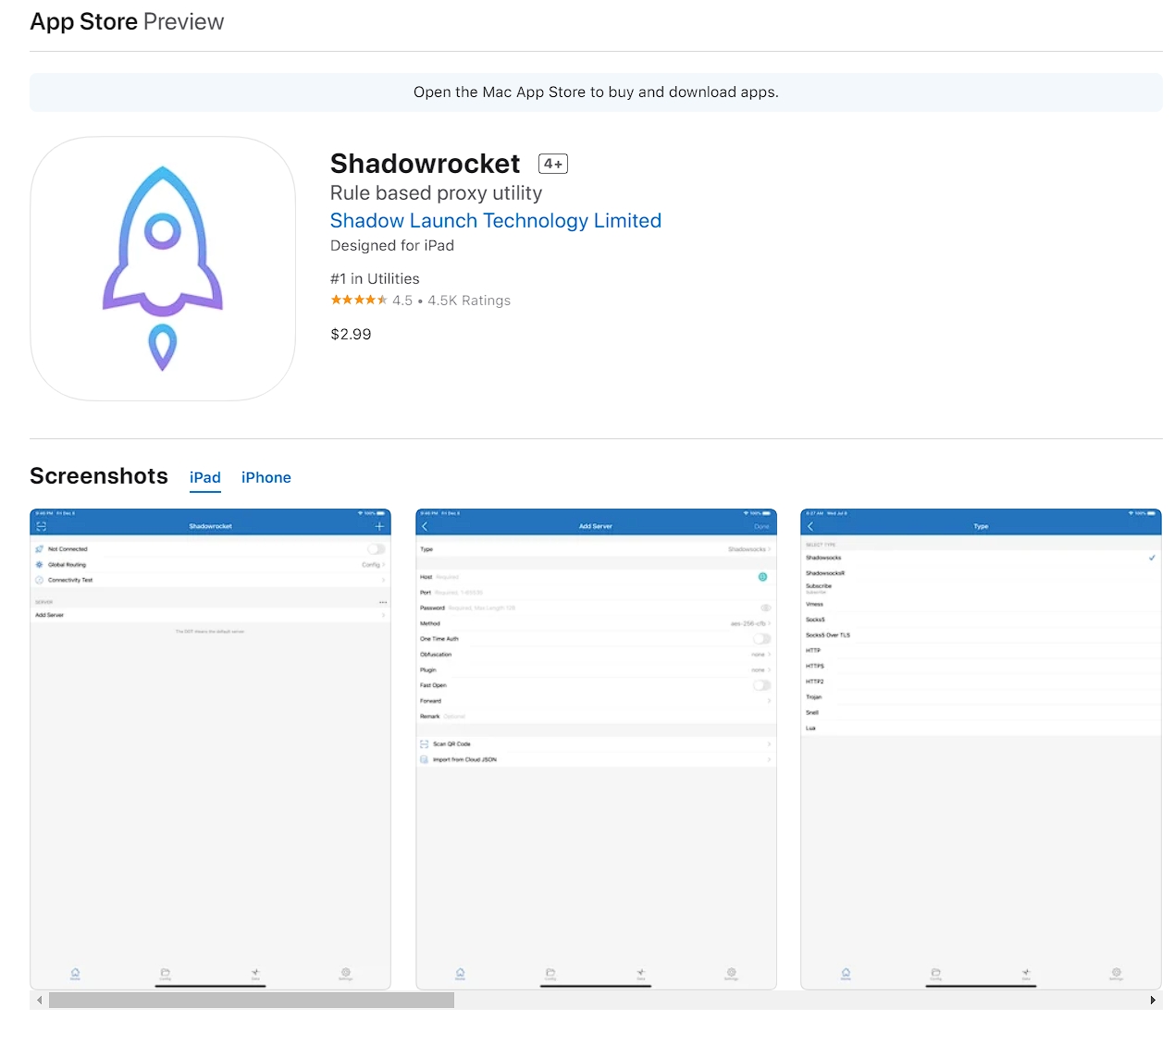Click the back arrow in Add Server screenshot
The height and width of the screenshot is (1044, 1174).
pyautogui.click(x=426, y=526)
